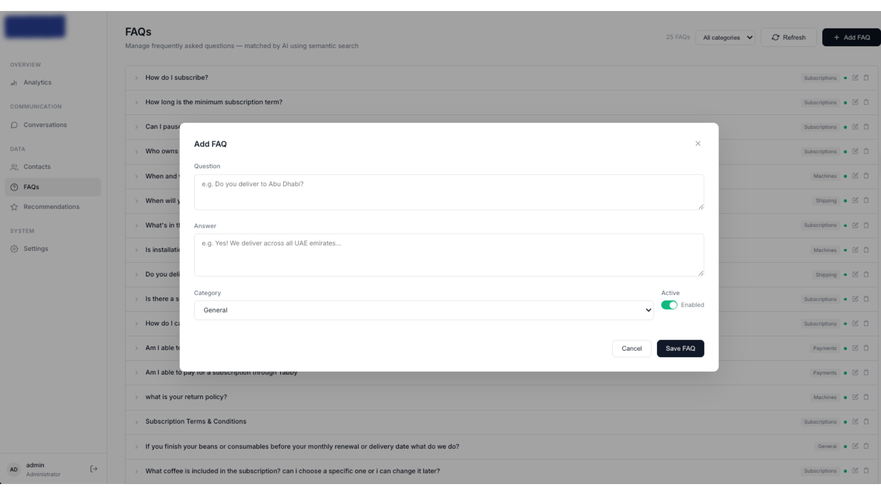Delete the "what is your return policy?" FAQ
This screenshot has width=881, height=495.
click(866, 397)
